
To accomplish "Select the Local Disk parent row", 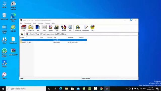I will coord(54,40).
